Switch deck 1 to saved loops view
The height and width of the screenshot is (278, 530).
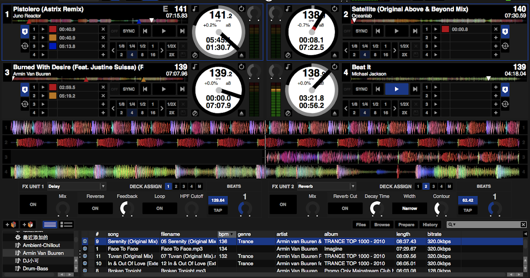coord(25,47)
